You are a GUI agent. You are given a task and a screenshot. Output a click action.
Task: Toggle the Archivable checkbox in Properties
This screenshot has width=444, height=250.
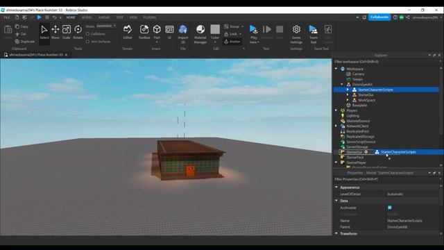point(390,208)
